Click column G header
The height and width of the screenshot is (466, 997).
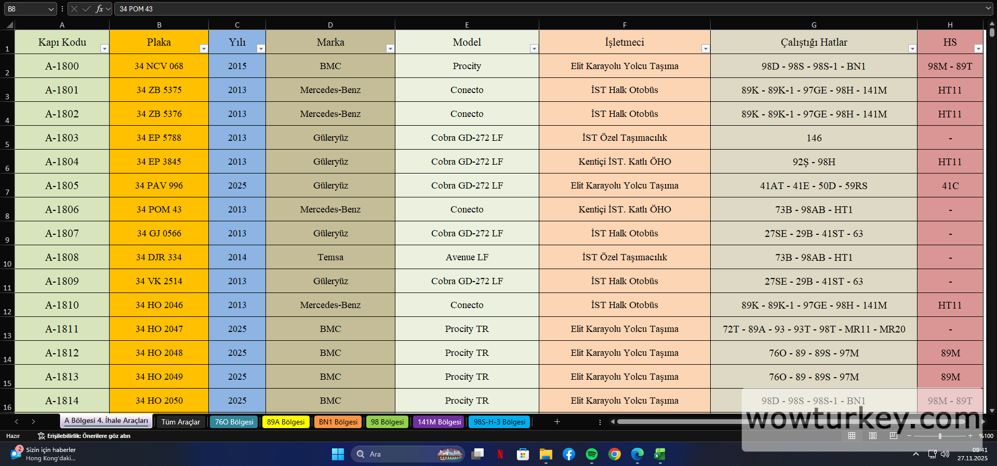click(814, 25)
